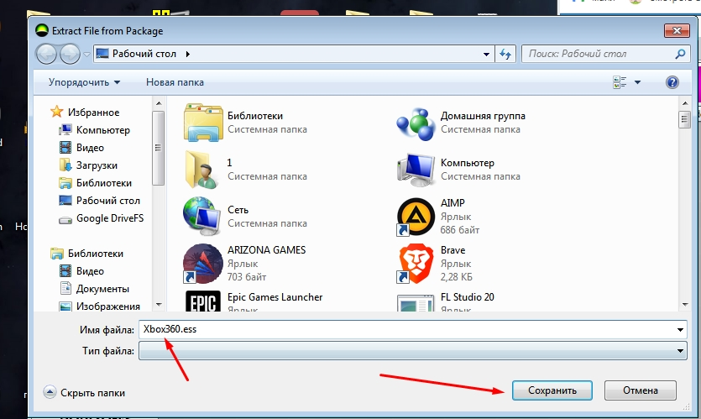The image size is (701, 419).
Task: Select Компьютер under Избранное
Action: click(102, 130)
